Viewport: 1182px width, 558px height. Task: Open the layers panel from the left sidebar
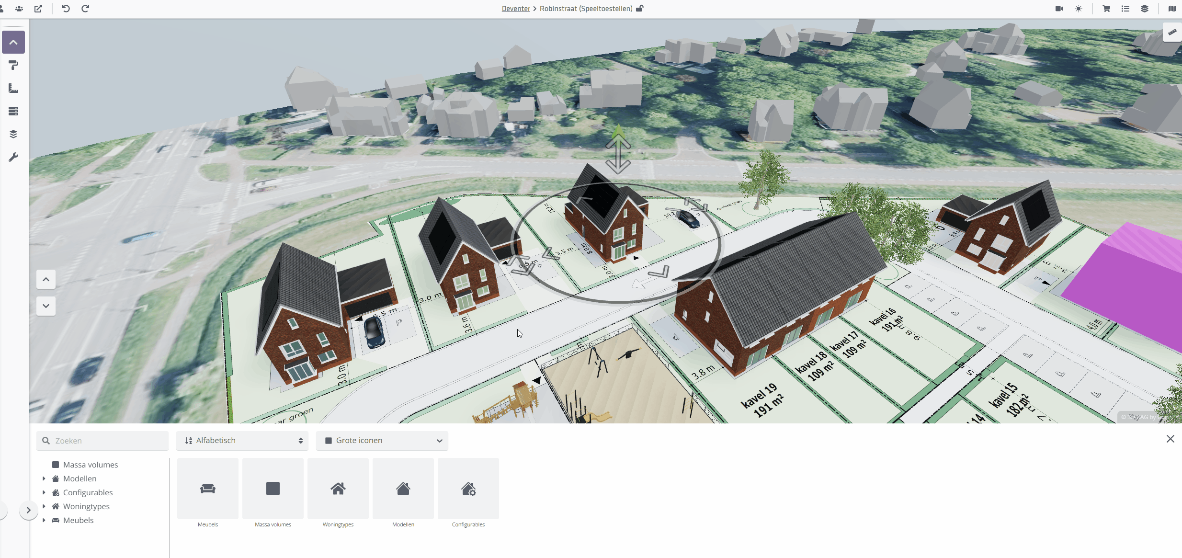[13, 134]
